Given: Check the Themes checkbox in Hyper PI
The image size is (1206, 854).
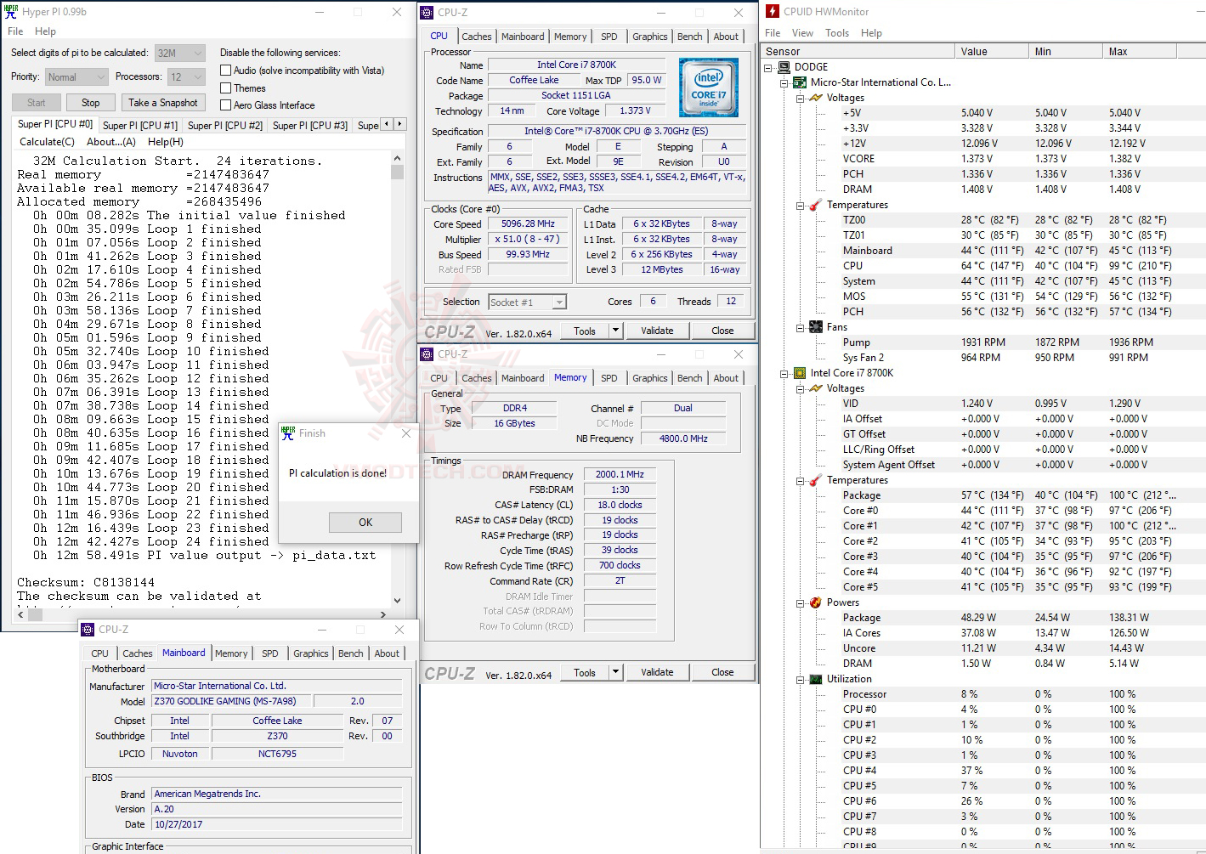Looking at the screenshot, I should pyautogui.click(x=226, y=88).
